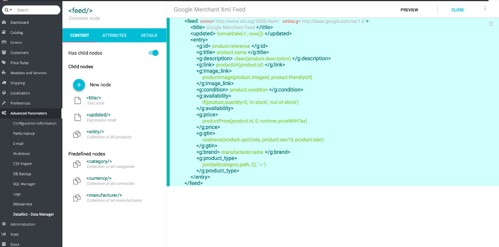Open the <manufacturer/> predefined node link
The height and width of the screenshot is (247, 499).
click(x=104, y=195)
